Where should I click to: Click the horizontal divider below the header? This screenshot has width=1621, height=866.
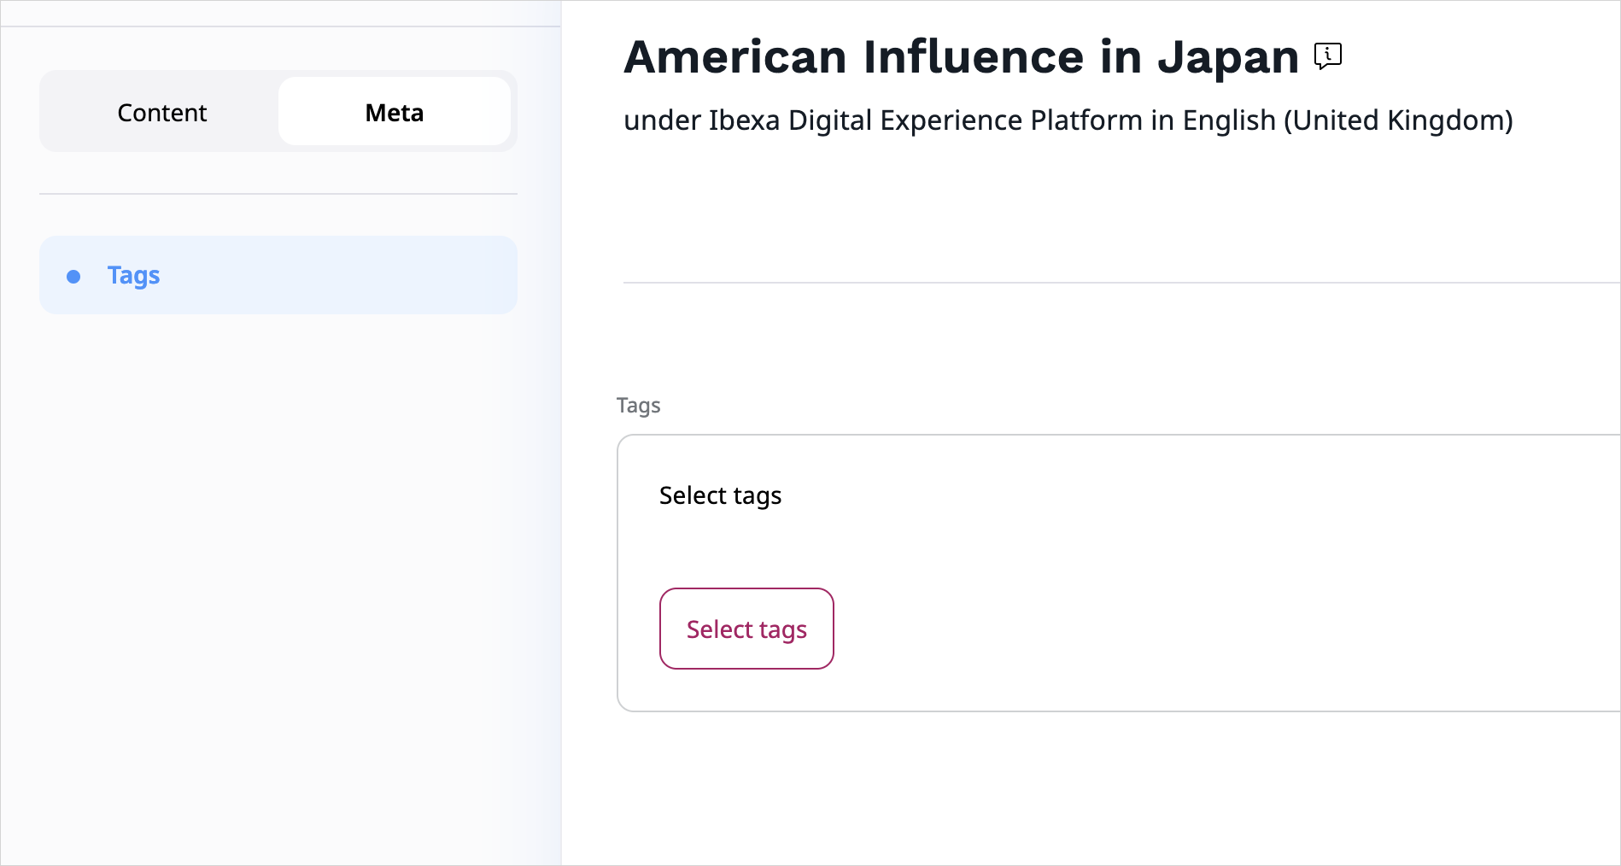(x=1110, y=283)
